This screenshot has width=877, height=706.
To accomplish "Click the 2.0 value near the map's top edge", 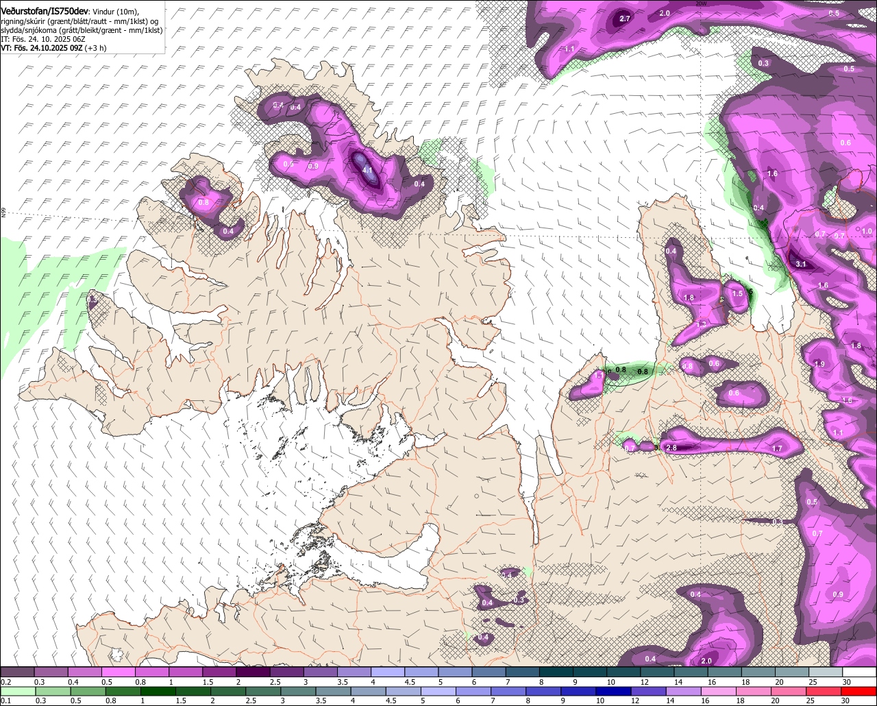I will [665, 13].
